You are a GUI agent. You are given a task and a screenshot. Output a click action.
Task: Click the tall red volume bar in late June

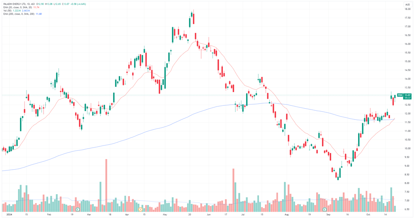pos(233,190)
